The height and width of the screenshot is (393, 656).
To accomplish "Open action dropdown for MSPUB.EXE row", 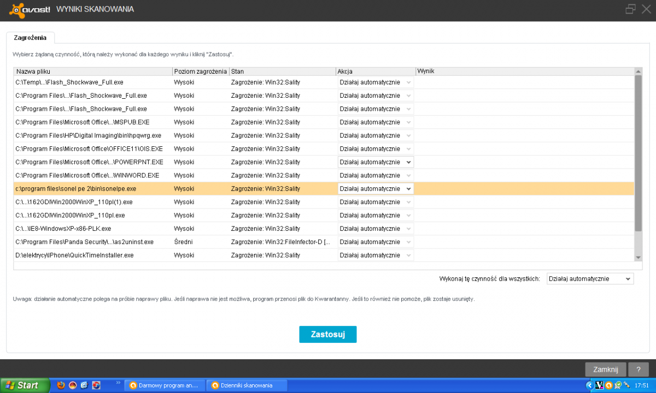I will 376,122.
